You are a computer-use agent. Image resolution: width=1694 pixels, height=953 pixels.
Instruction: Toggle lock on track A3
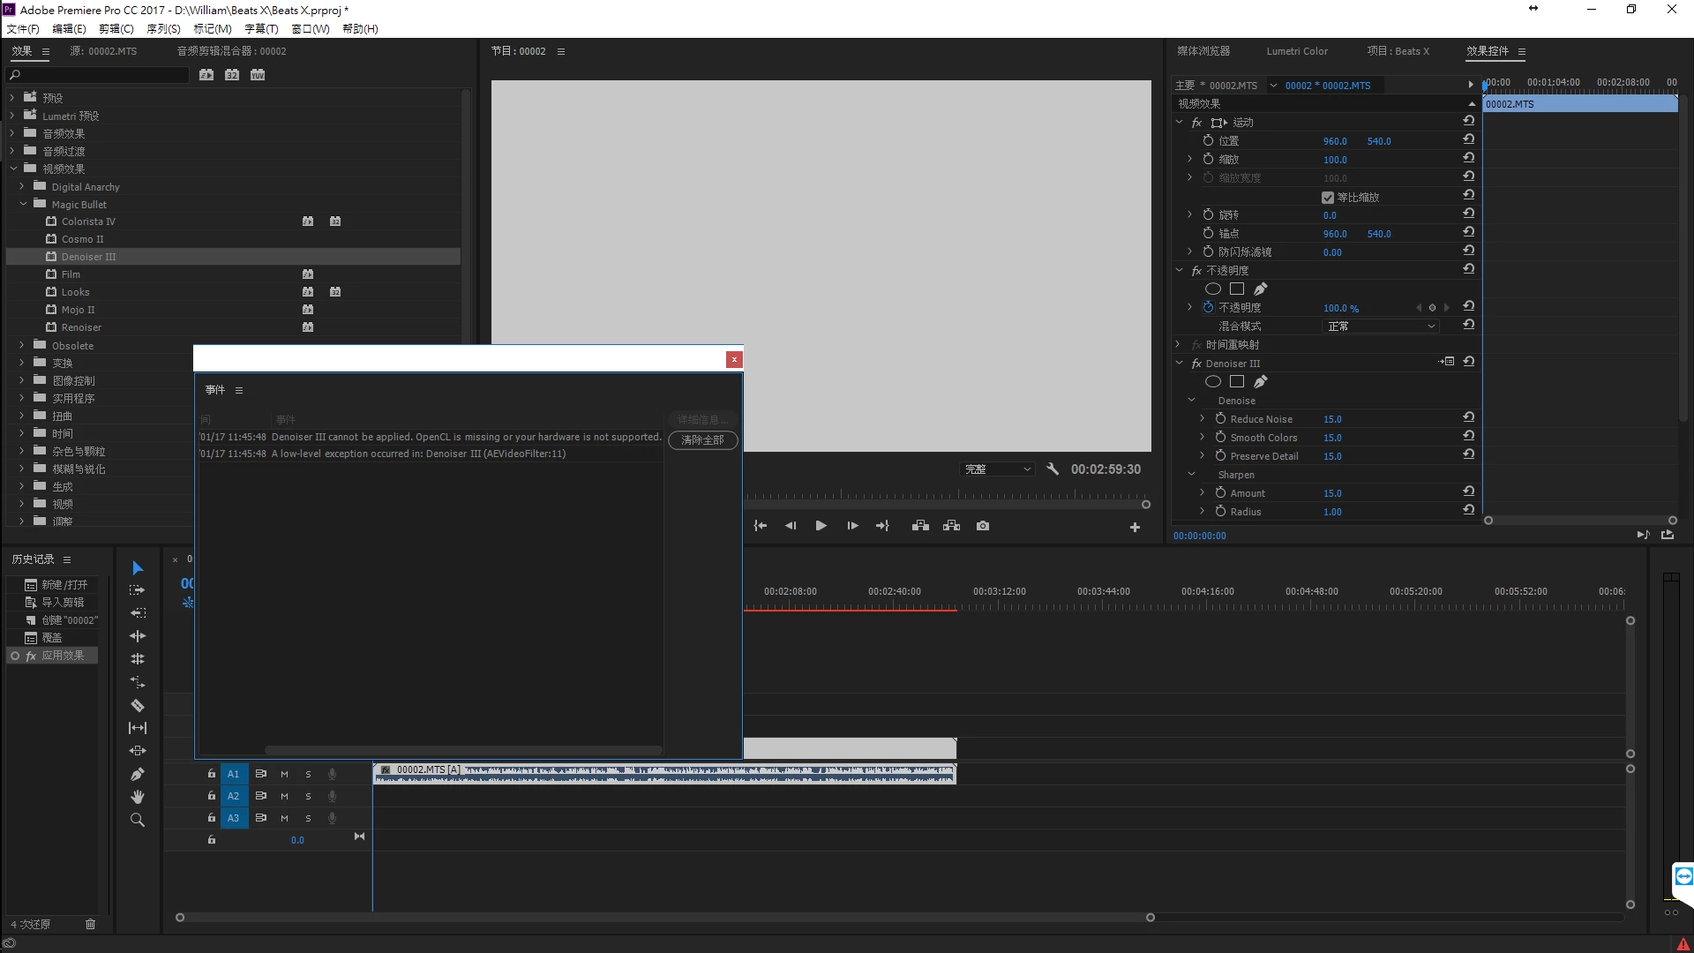coord(212,818)
